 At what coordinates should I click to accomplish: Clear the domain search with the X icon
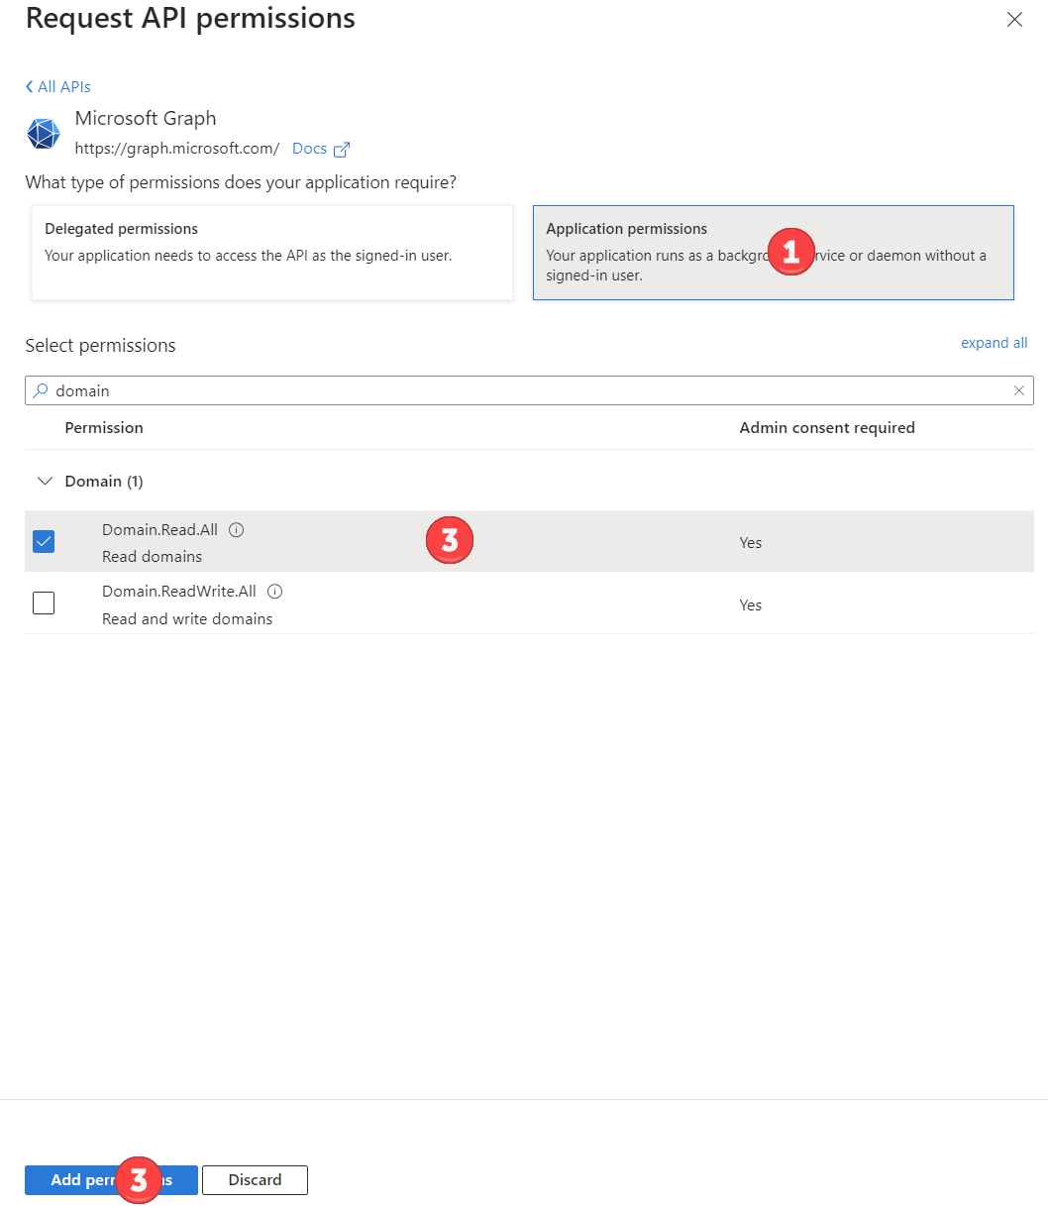pyautogui.click(x=1018, y=389)
